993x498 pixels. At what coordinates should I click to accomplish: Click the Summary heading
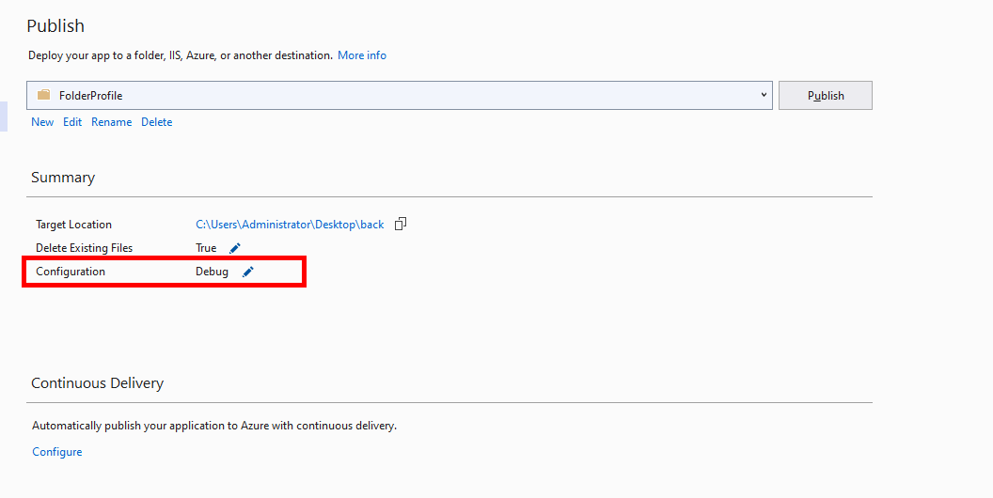click(x=63, y=178)
